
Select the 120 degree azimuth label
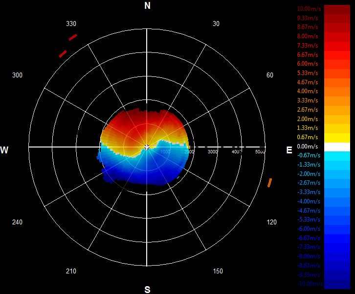tap(271, 222)
